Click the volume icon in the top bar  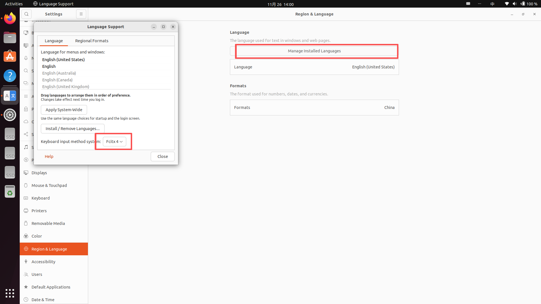click(x=515, y=4)
